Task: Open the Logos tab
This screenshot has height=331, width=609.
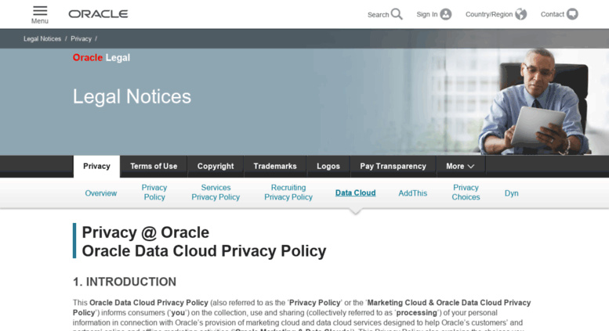Action: tap(328, 166)
